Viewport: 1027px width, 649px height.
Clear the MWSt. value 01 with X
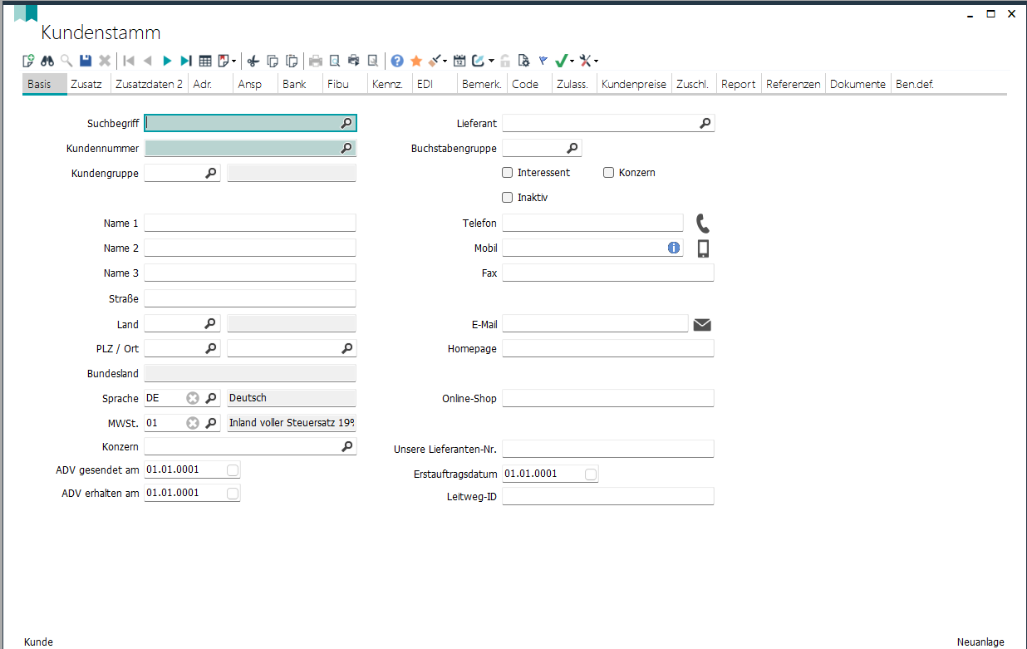coord(193,423)
